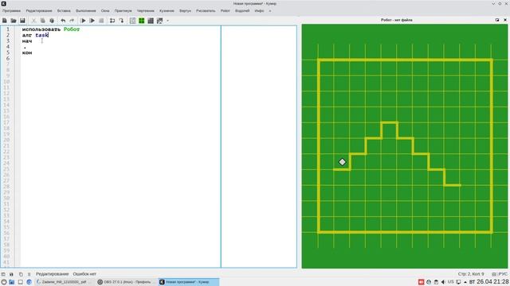Click the US keyboard layout in tray
The width and height of the screenshot is (510, 286).
coord(450,282)
